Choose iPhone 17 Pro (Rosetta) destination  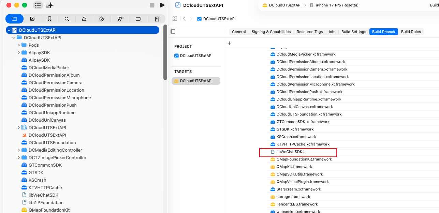point(334,5)
